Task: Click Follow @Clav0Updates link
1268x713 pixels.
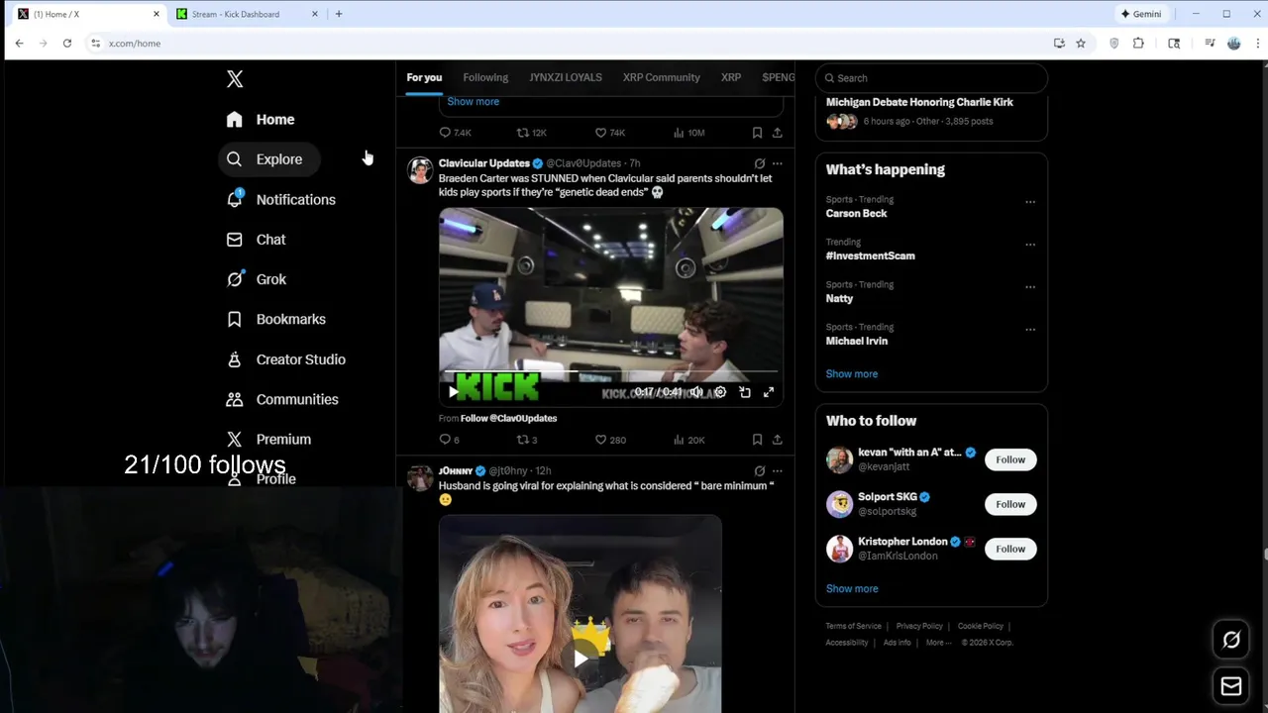Action: tap(508, 418)
